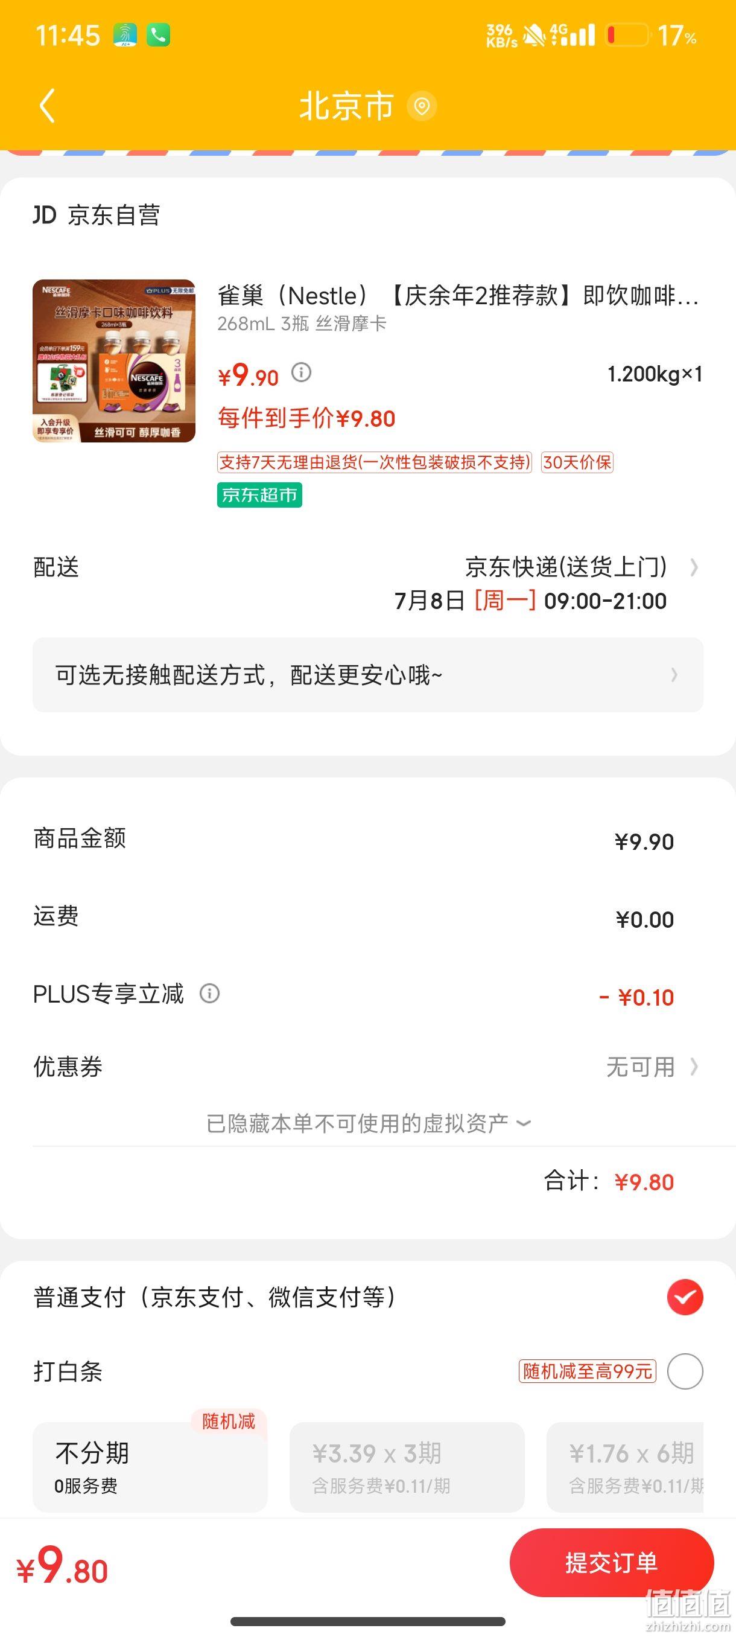This screenshot has width=736, height=1637.
Task: Open the 优惠券 无可用 chevron
Action: pos(694,1067)
